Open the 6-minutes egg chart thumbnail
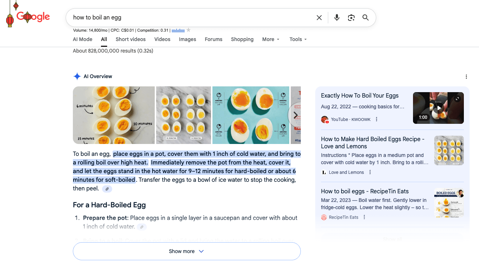479x266 pixels. click(x=114, y=115)
